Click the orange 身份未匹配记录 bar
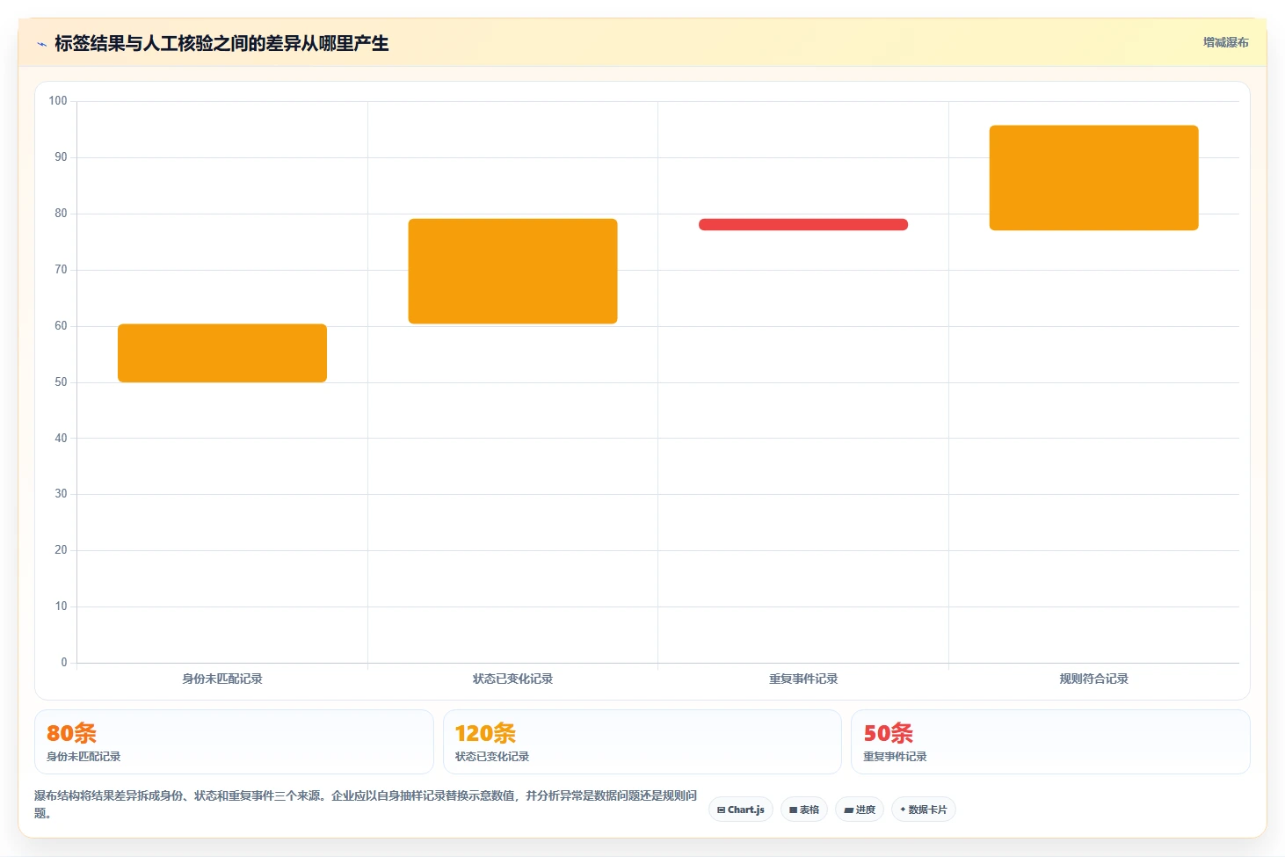The image size is (1285, 857). (x=222, y=353)
